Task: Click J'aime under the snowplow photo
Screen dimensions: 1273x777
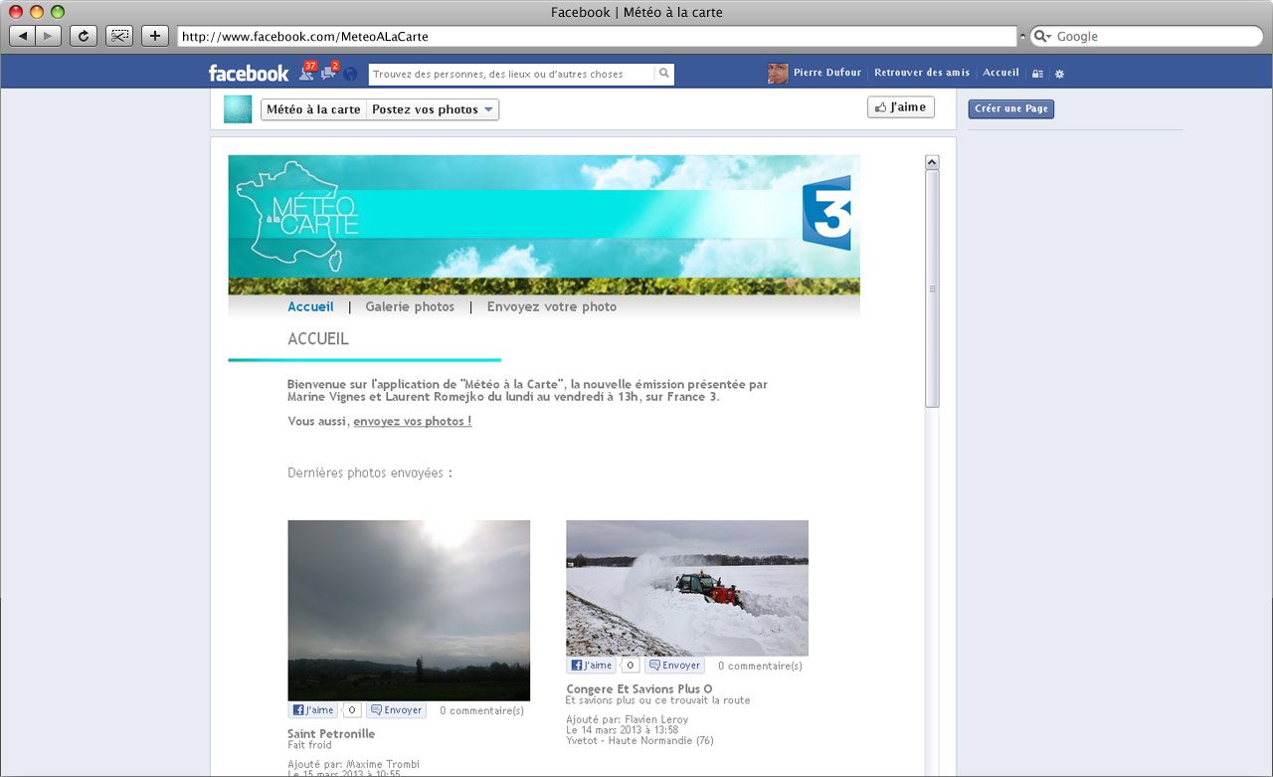Action: pos(592,666)
